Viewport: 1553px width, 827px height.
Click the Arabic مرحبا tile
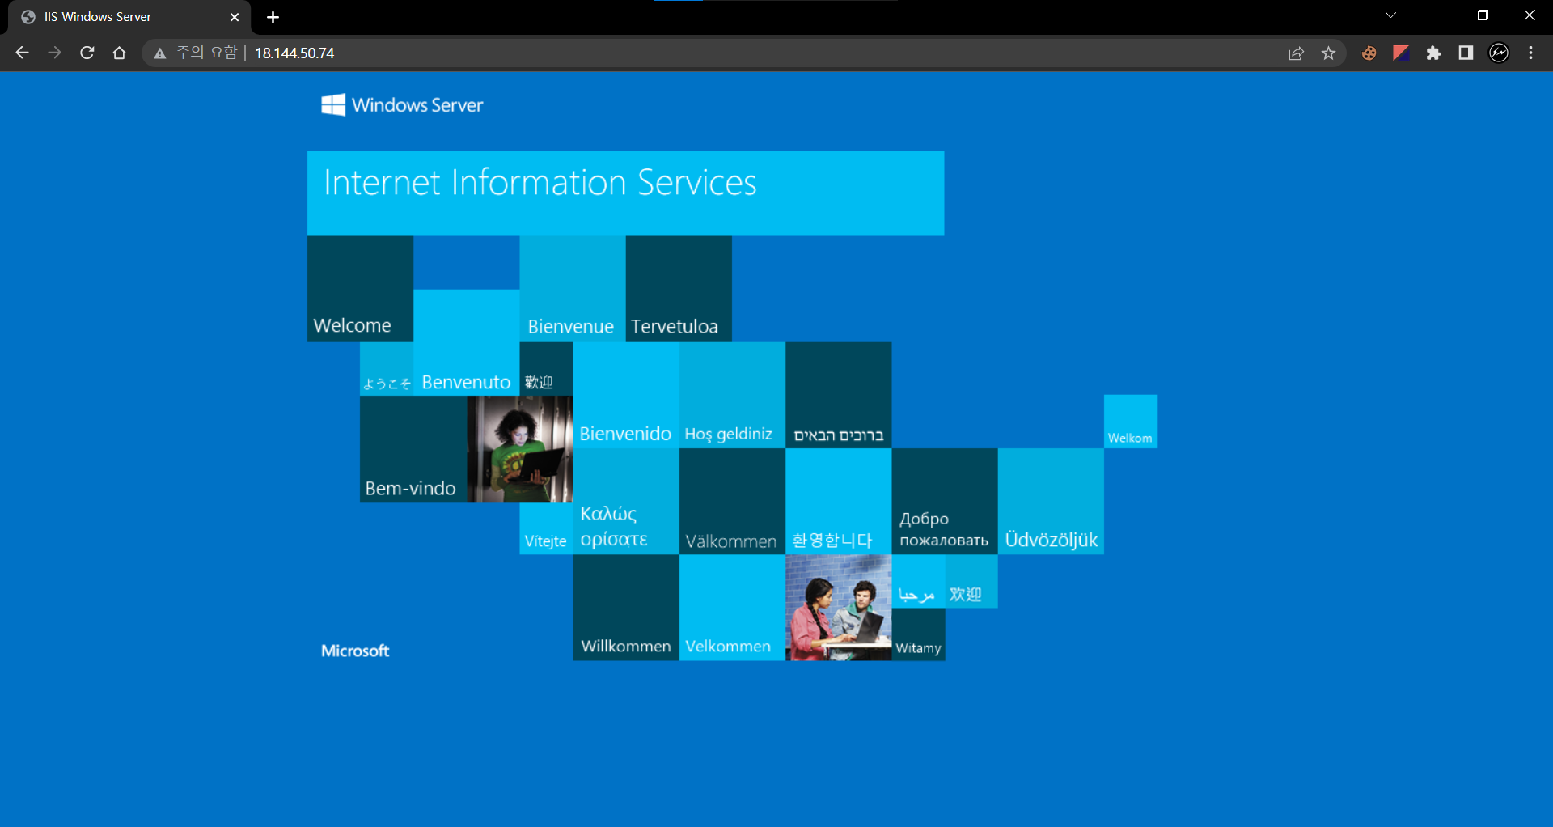918,581
